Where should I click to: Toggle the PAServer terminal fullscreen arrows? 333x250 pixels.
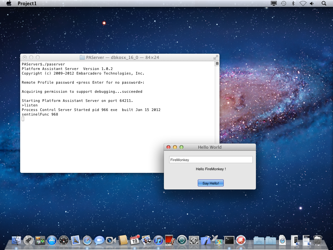(x=216, y=57)
